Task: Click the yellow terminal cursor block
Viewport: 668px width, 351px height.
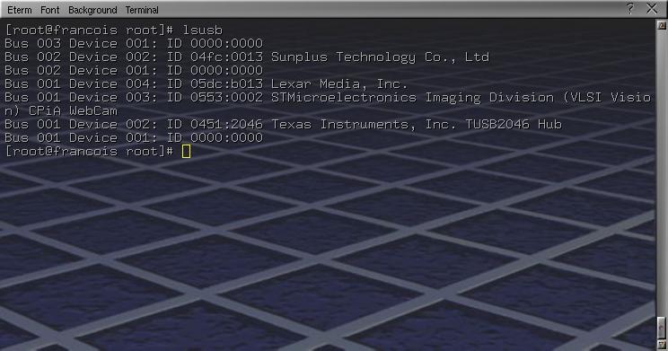Action: [186, 151]
